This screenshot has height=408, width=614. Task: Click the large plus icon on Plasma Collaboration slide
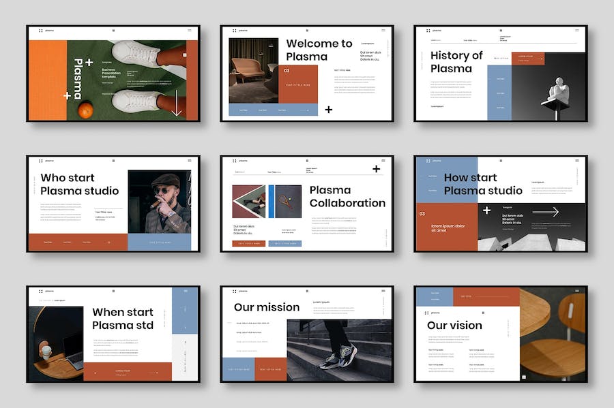point(376,169)
